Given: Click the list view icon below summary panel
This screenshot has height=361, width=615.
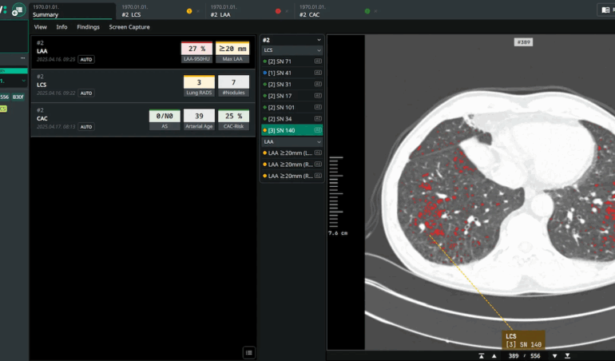Looking at the screenshot, I should [249, 352].
